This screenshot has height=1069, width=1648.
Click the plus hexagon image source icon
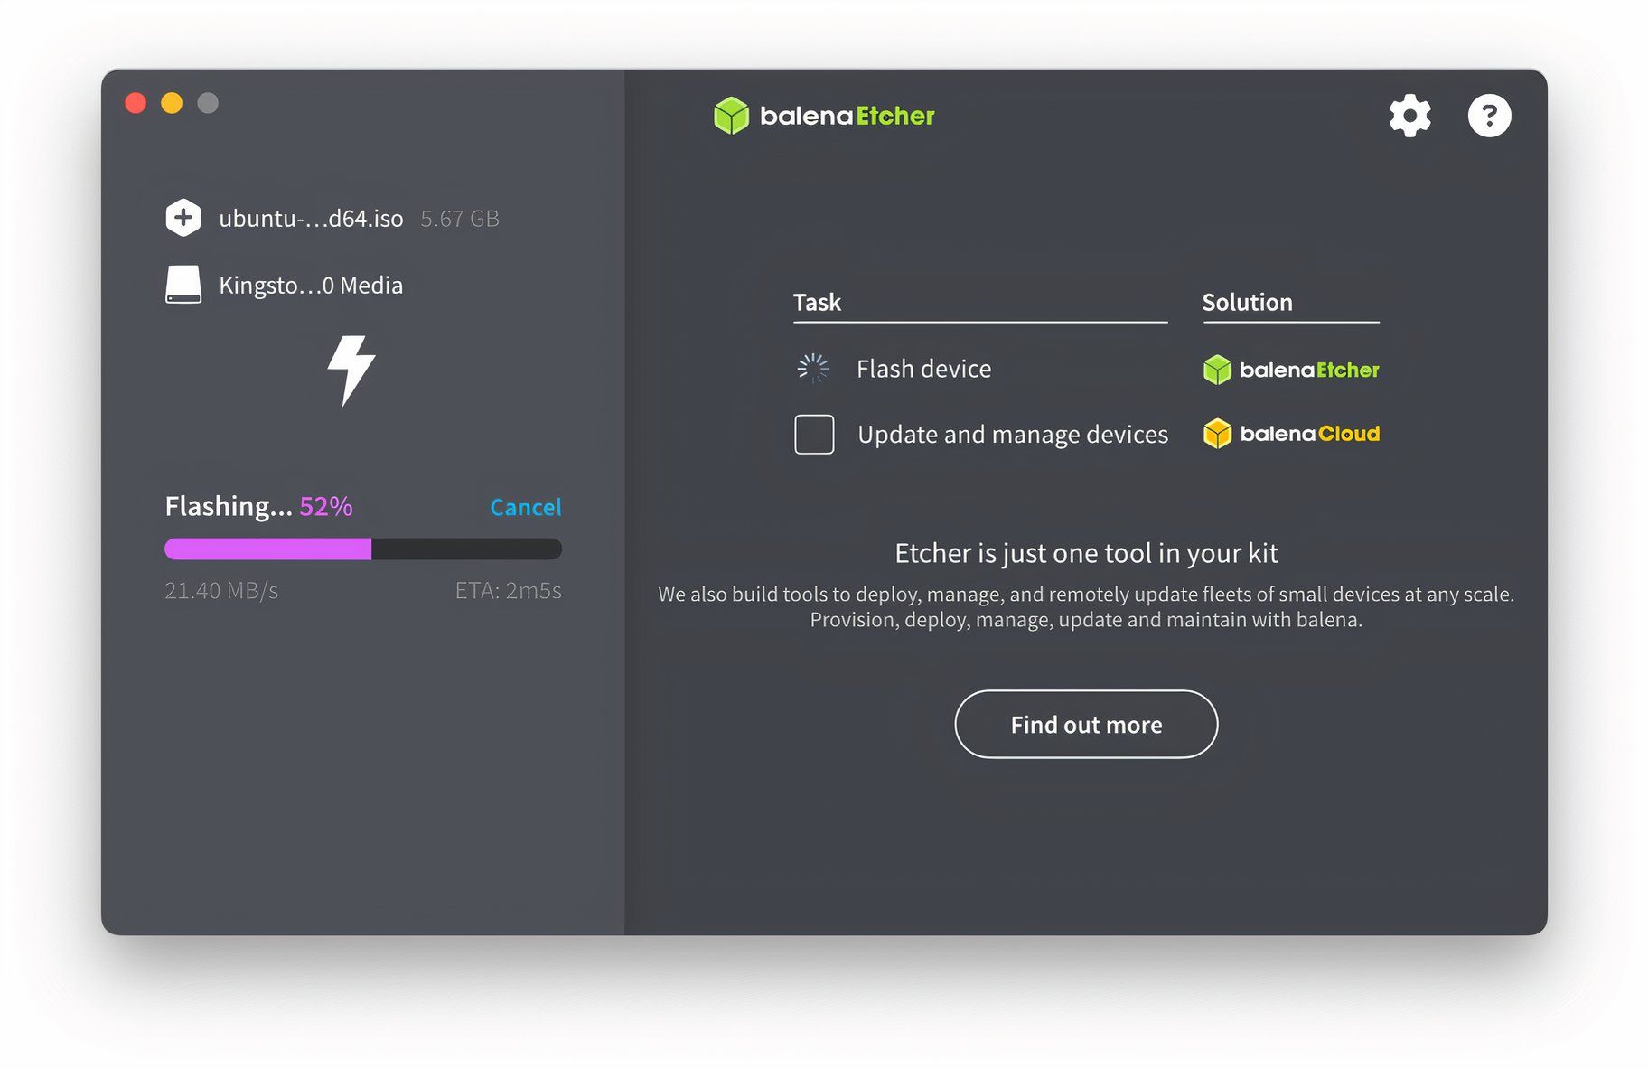click(183, 218)
